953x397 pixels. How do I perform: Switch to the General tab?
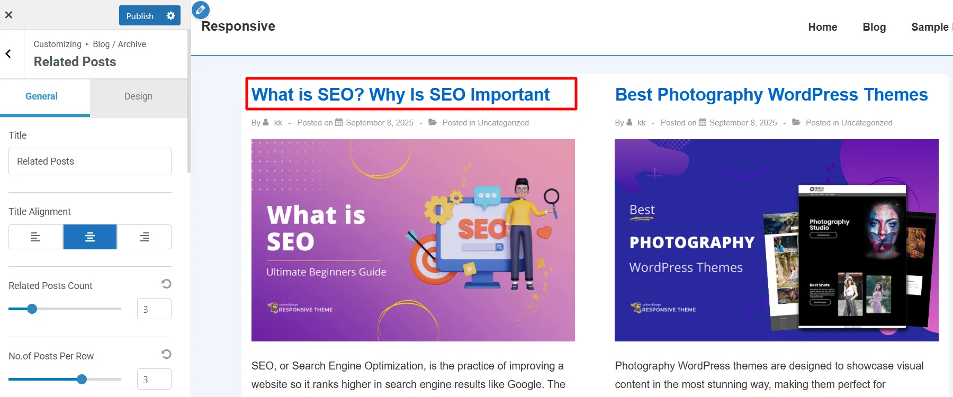(41, 96)
